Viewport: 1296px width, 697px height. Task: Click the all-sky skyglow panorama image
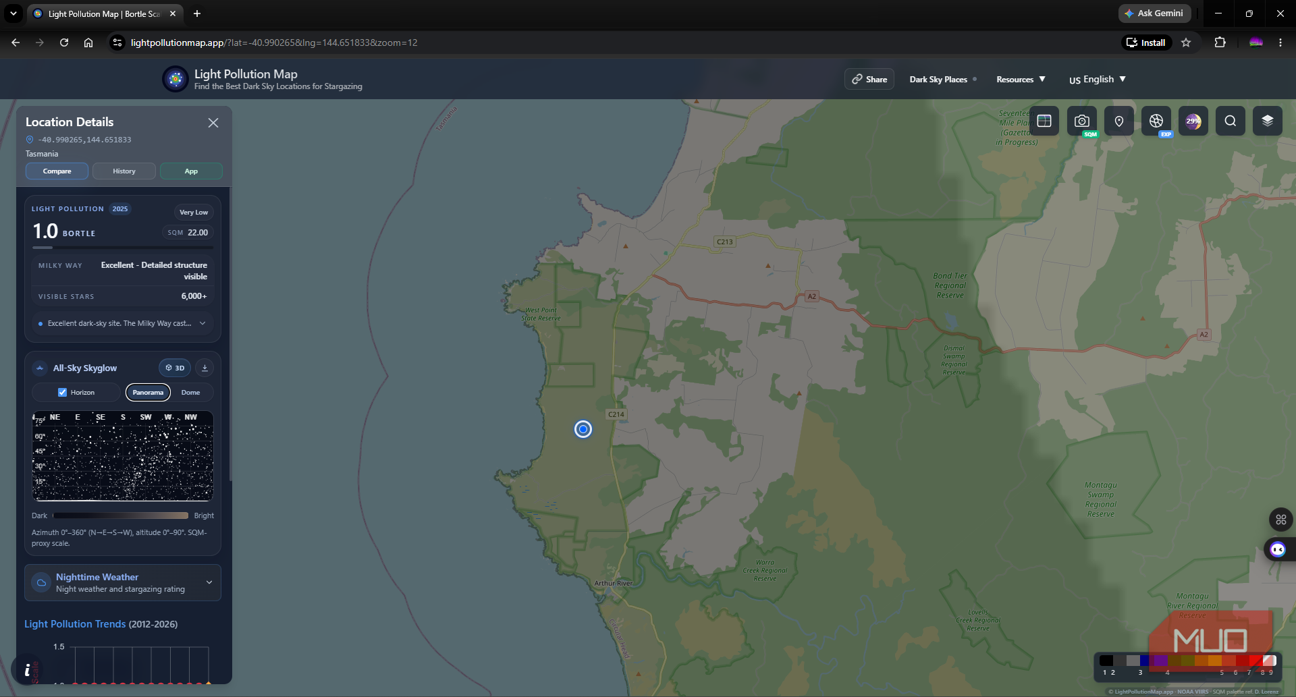(123, 456)
